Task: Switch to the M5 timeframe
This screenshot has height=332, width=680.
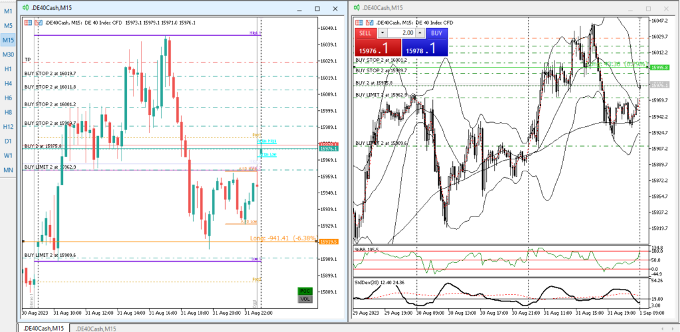Action: [x=8, y=26]
